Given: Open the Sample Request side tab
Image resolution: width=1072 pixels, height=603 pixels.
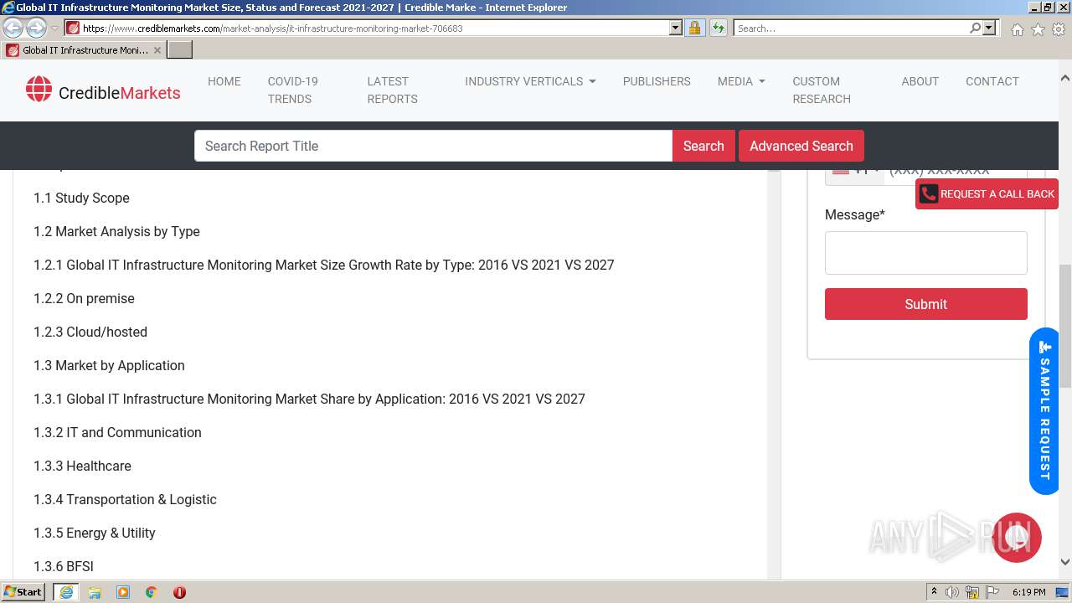Looking at the screenshot, I should (x=1044, y=411).
